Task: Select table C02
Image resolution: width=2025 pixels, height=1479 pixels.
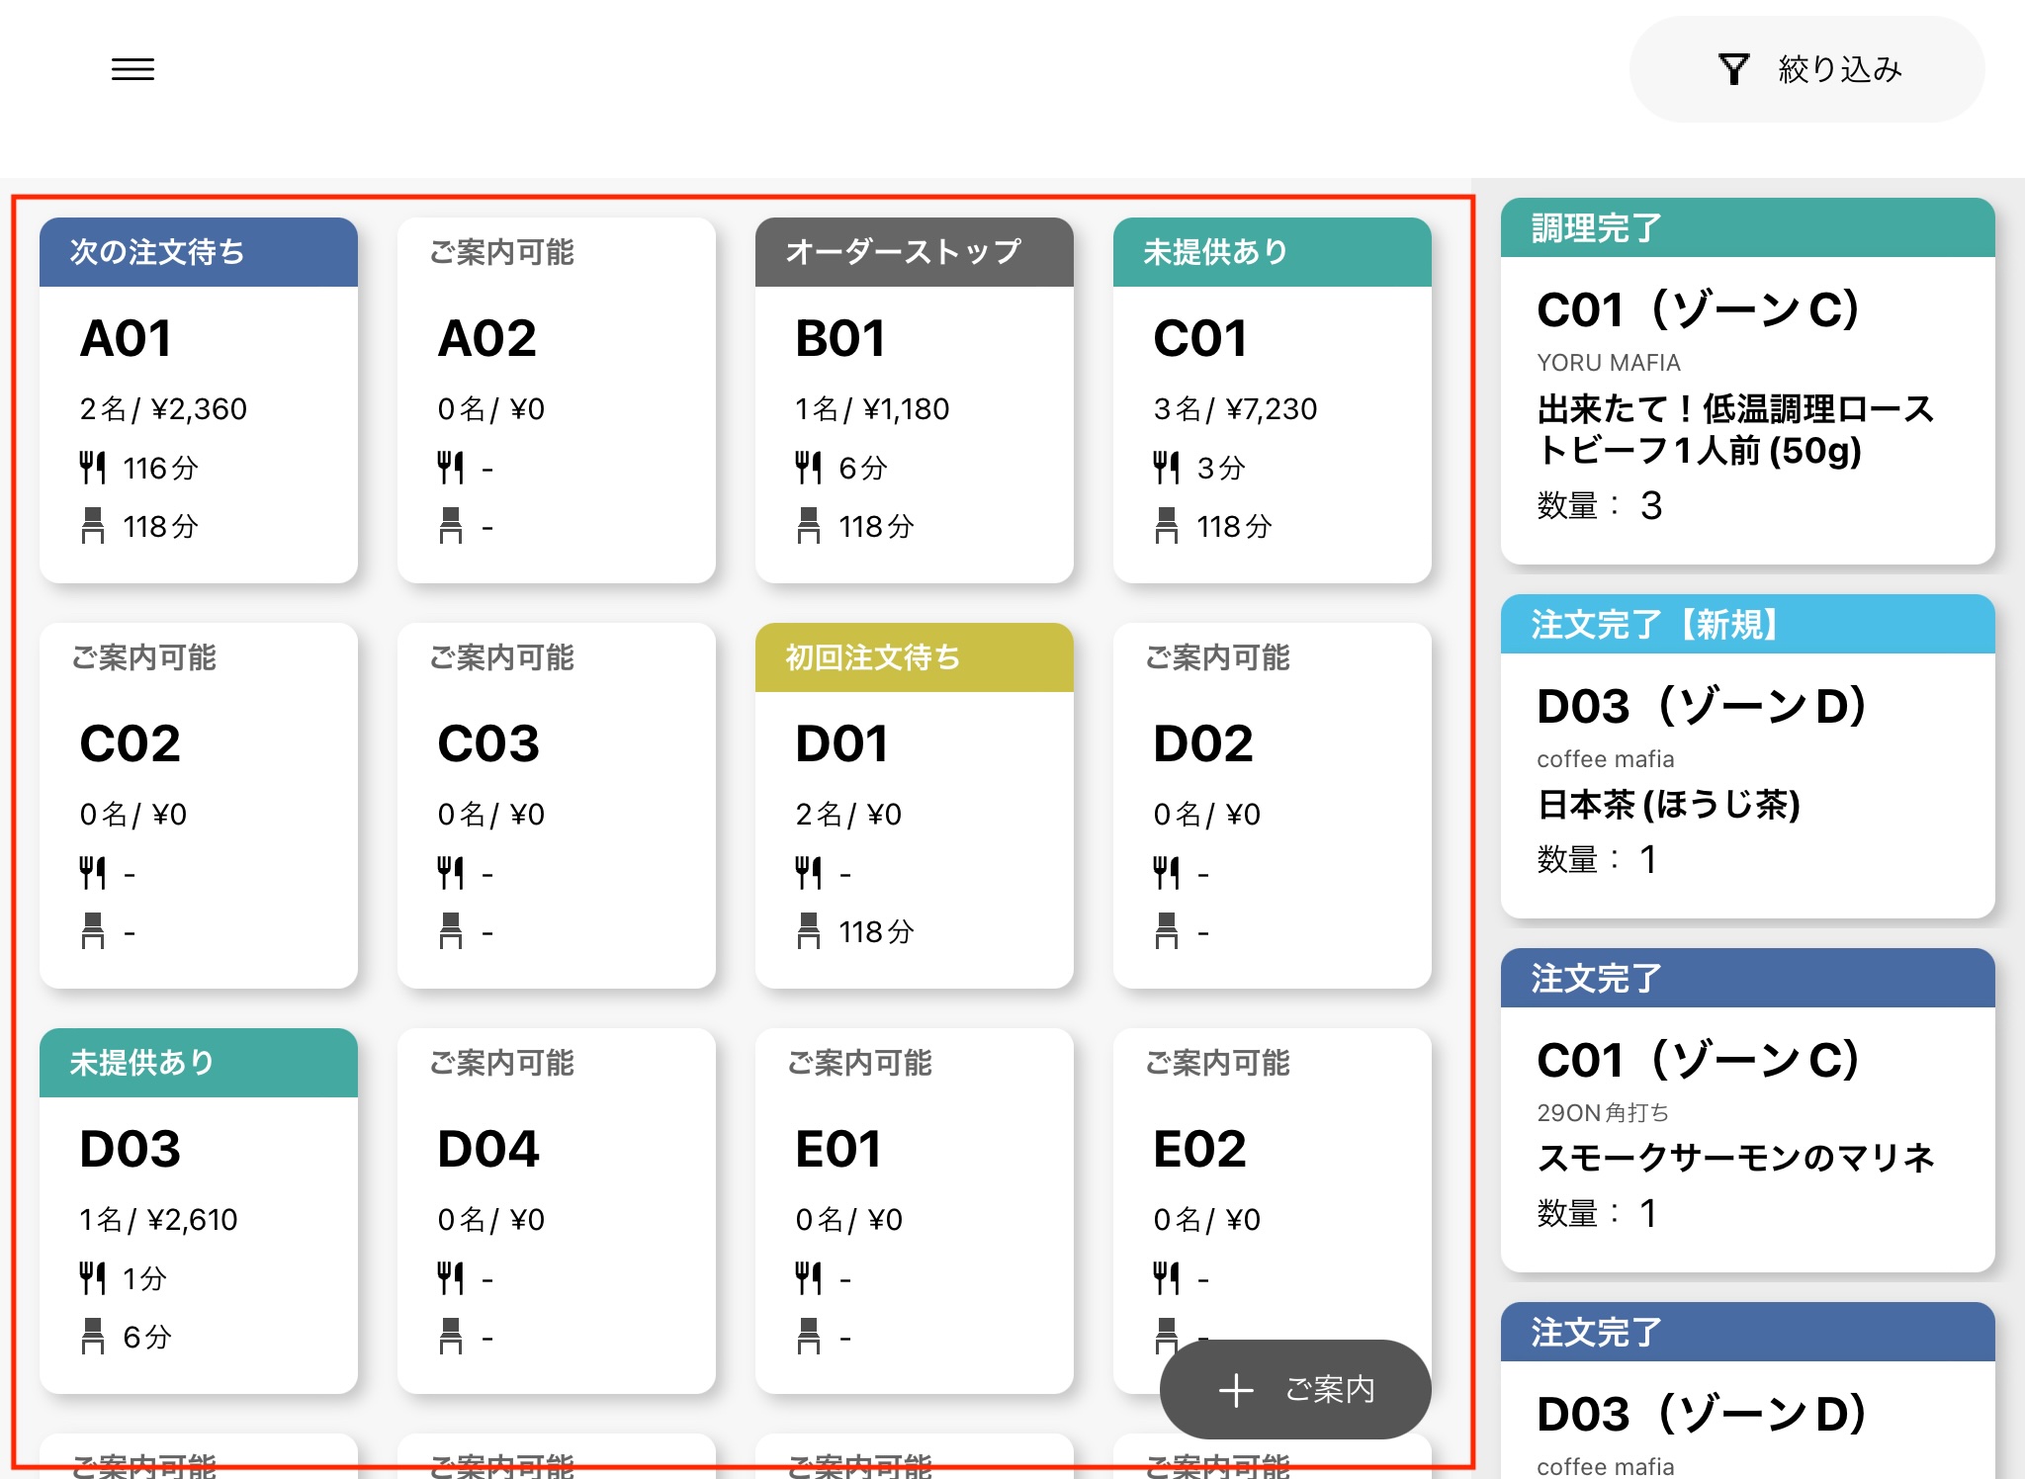Action: [199, 806]
